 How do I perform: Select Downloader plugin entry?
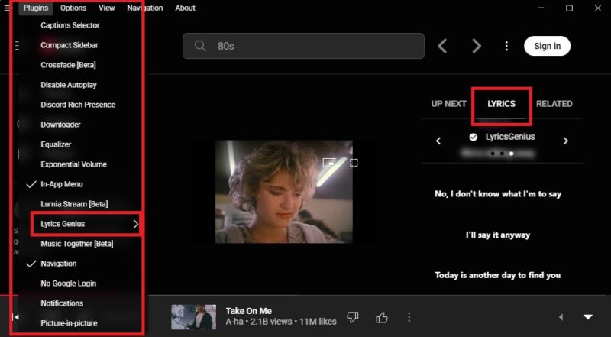[x=61, y=125]
